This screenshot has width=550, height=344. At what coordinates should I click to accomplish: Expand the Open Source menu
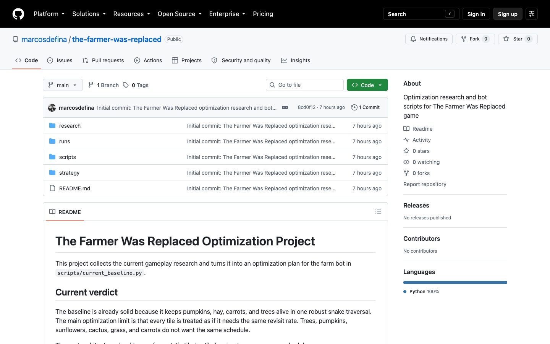coord(180,14)
